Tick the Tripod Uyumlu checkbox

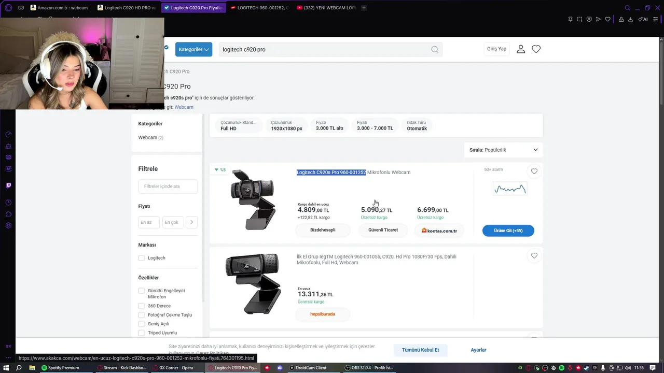(141, 333)
